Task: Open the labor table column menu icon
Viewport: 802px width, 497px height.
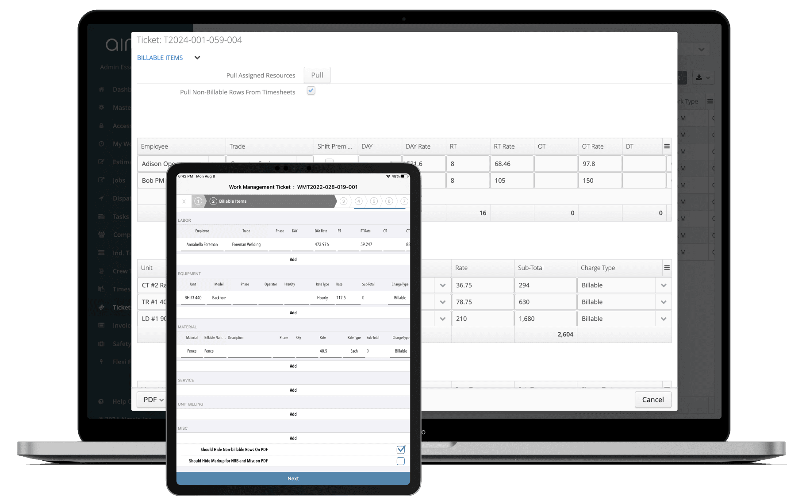Action: 667,146
